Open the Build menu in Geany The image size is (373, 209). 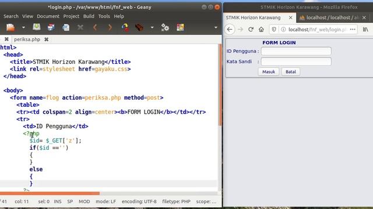coord(89,16)
